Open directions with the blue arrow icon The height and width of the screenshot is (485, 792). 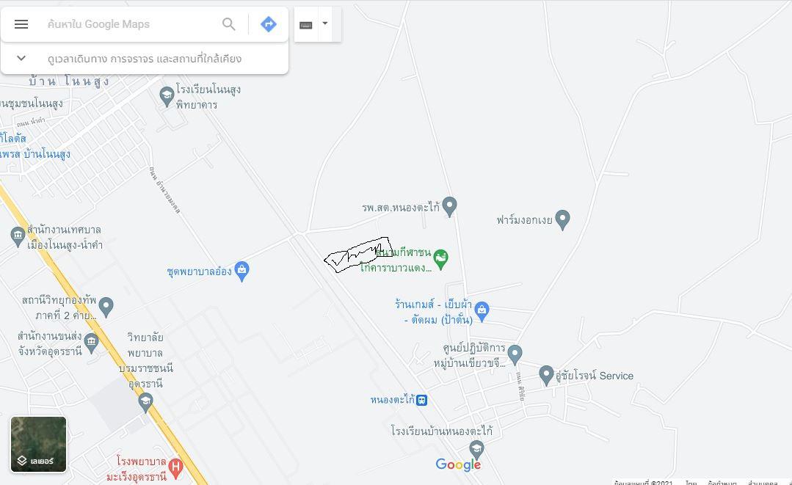coord(268,24)
